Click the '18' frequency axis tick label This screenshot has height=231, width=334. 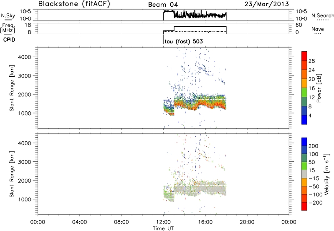(x=28, y=25)
